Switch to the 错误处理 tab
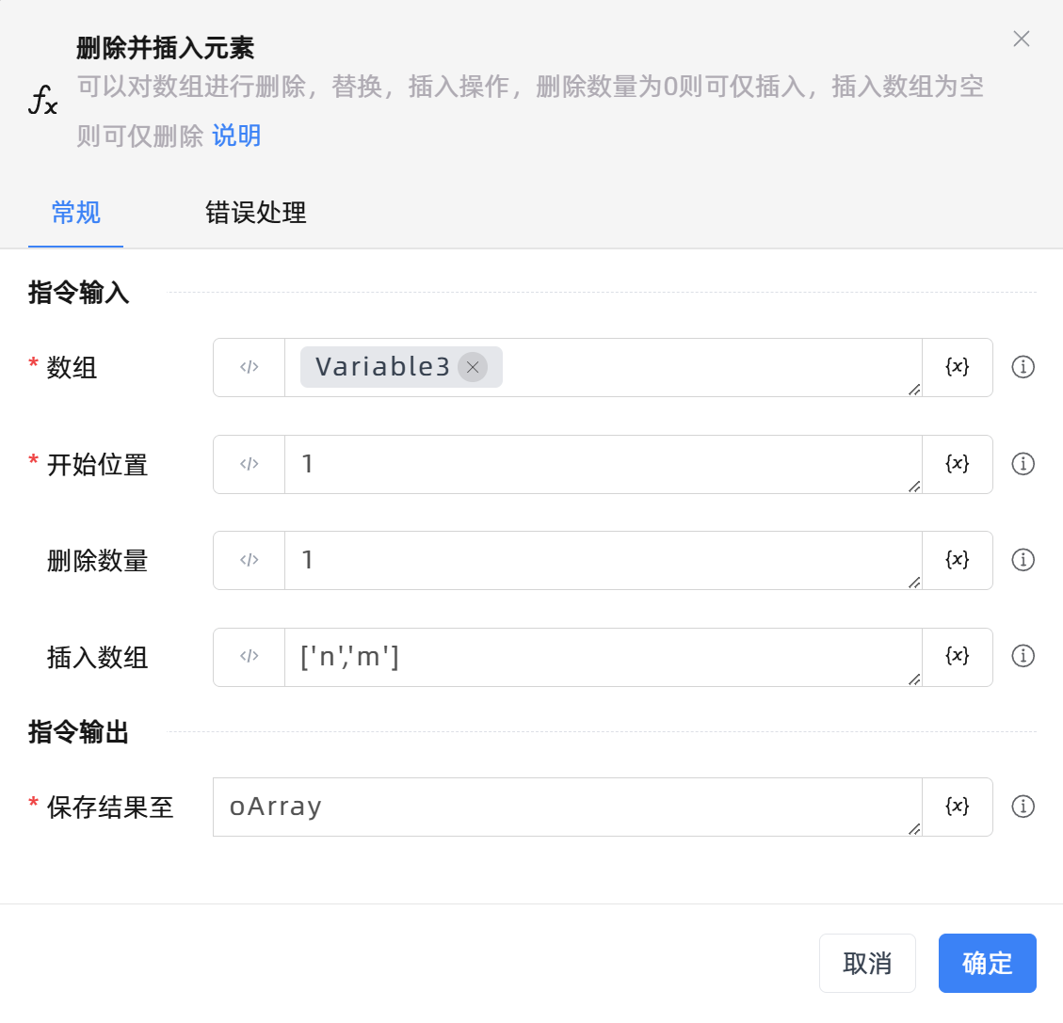 256,213
